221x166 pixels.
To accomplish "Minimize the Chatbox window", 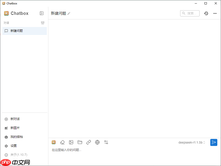I will [x=196, y=3].
